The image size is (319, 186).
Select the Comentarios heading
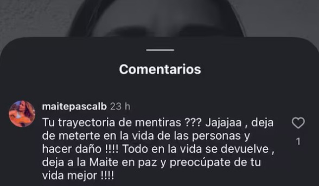click(160, 69)
